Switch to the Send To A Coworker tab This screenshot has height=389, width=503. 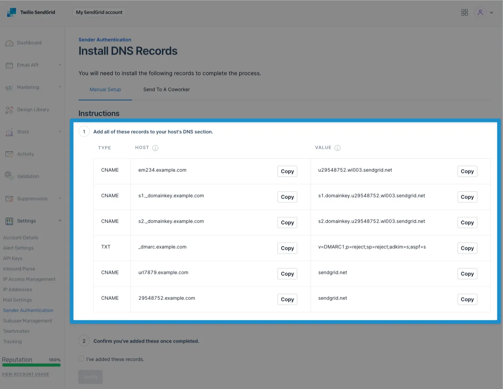tap(167, 89)
